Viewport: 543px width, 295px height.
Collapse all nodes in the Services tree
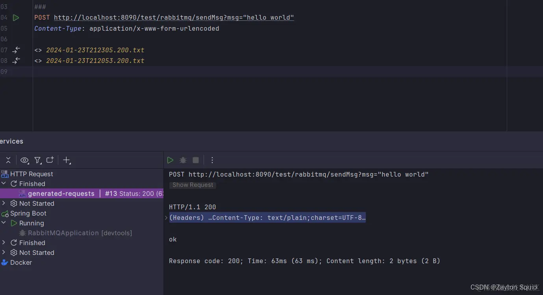click(x=8, y=160)
